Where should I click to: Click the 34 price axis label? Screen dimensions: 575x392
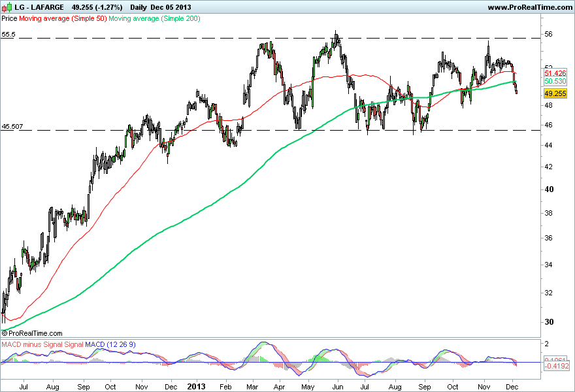pyautogui.click(x=549, y=265)
